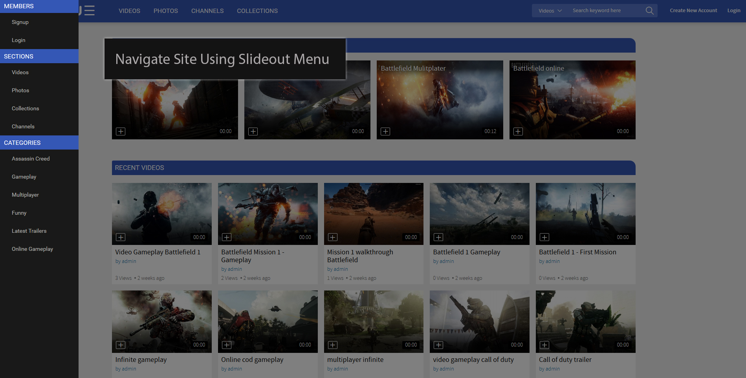This screenshot has width=746, height=378.
Task: Click Video Gameplay Battlefield 1 title
Action: pyautogui.click(x=158, y=252)
